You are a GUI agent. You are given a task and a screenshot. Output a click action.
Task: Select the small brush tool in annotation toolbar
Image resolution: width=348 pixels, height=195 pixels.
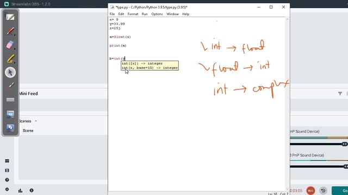[x=10, y=86]
